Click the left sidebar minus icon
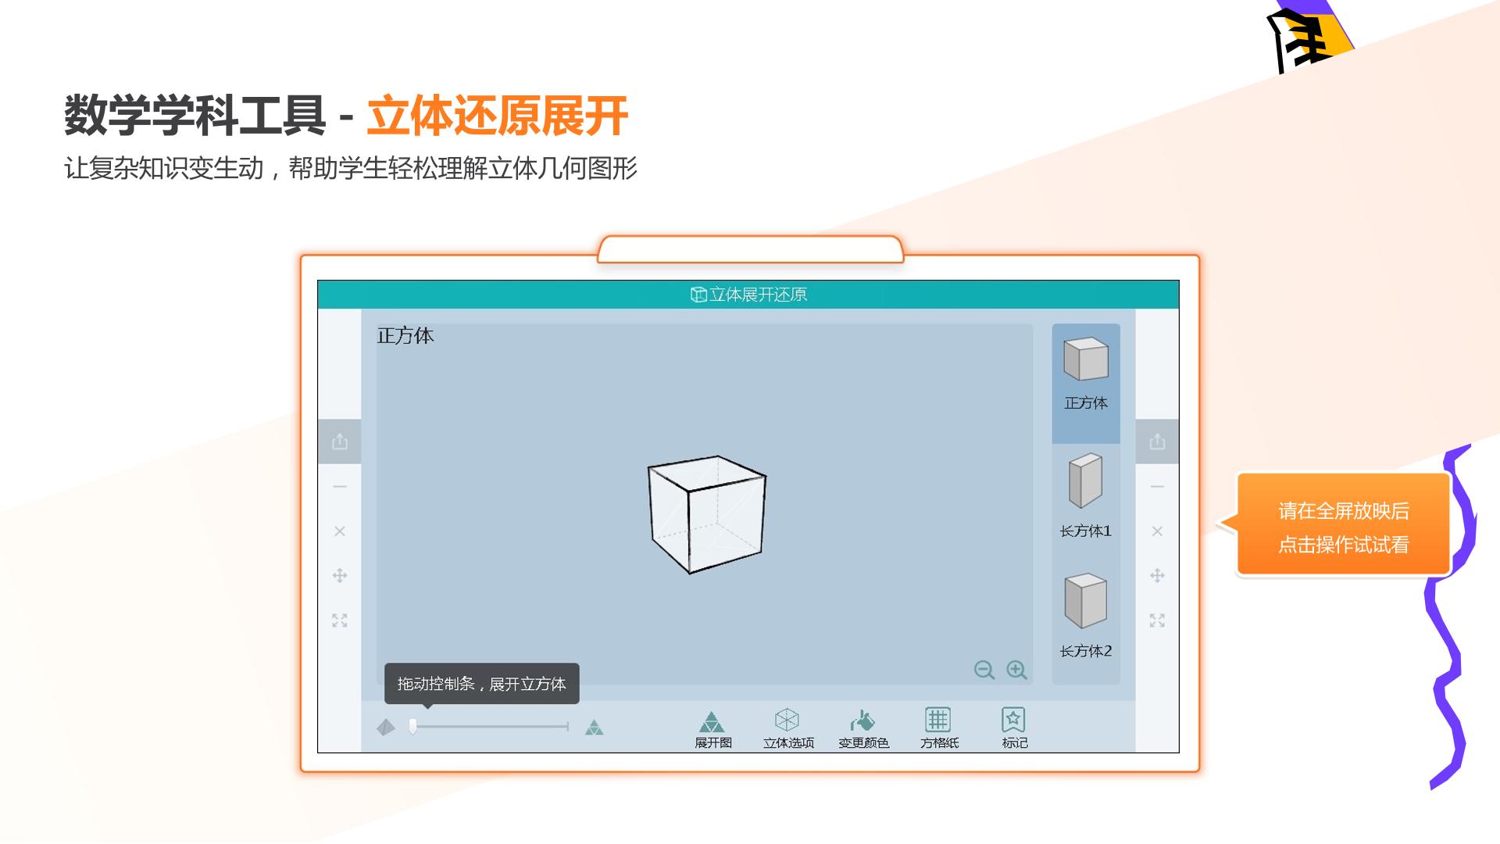 point(340,487)
